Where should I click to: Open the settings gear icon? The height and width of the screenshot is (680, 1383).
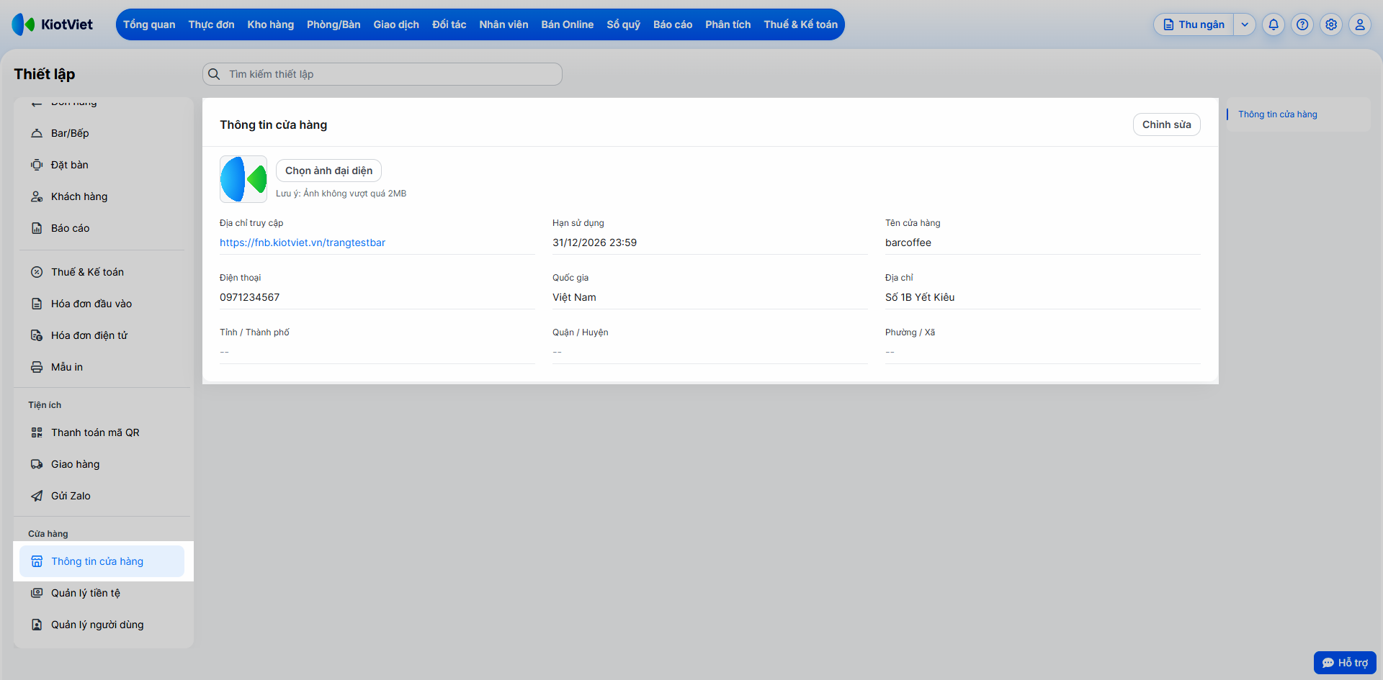pyautogui.click(x=1331, y=24)
